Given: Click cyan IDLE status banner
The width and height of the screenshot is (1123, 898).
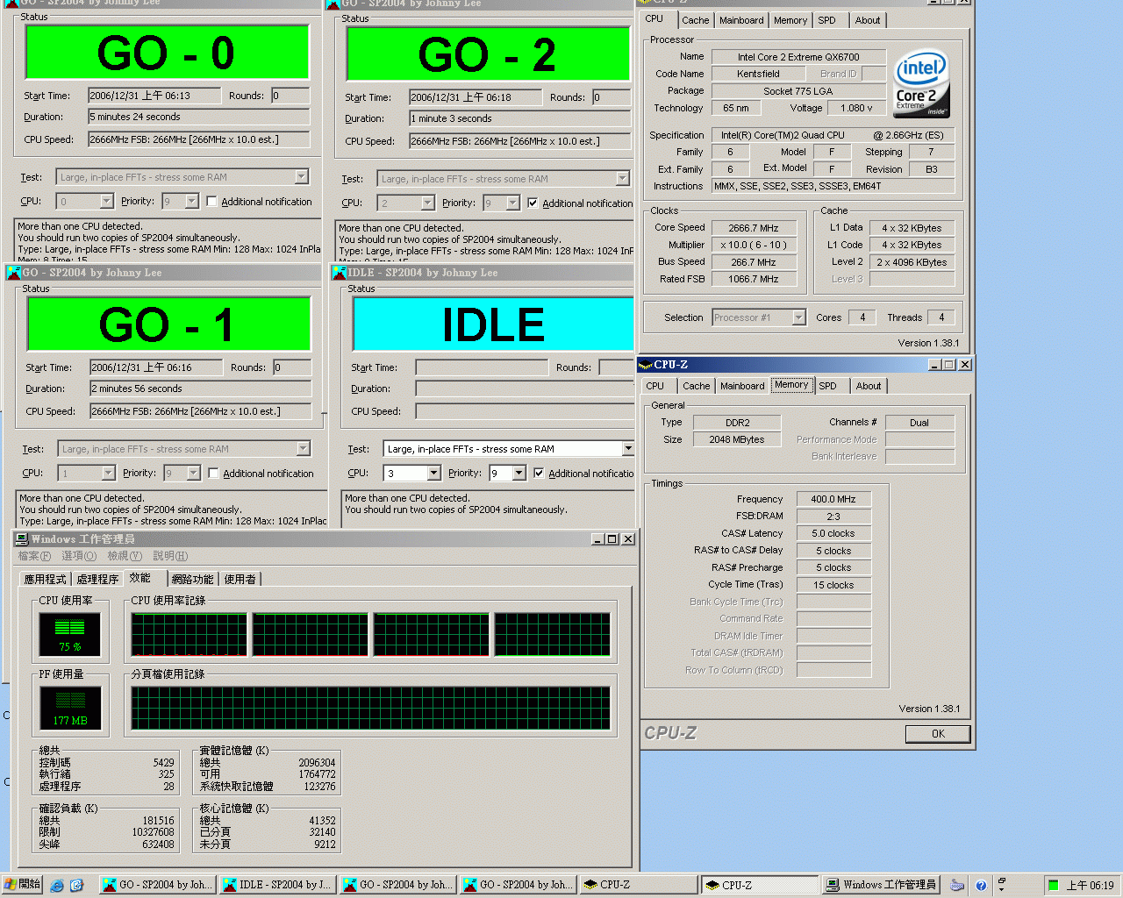Looking at the screenshot, I should [x=493, y=324].
